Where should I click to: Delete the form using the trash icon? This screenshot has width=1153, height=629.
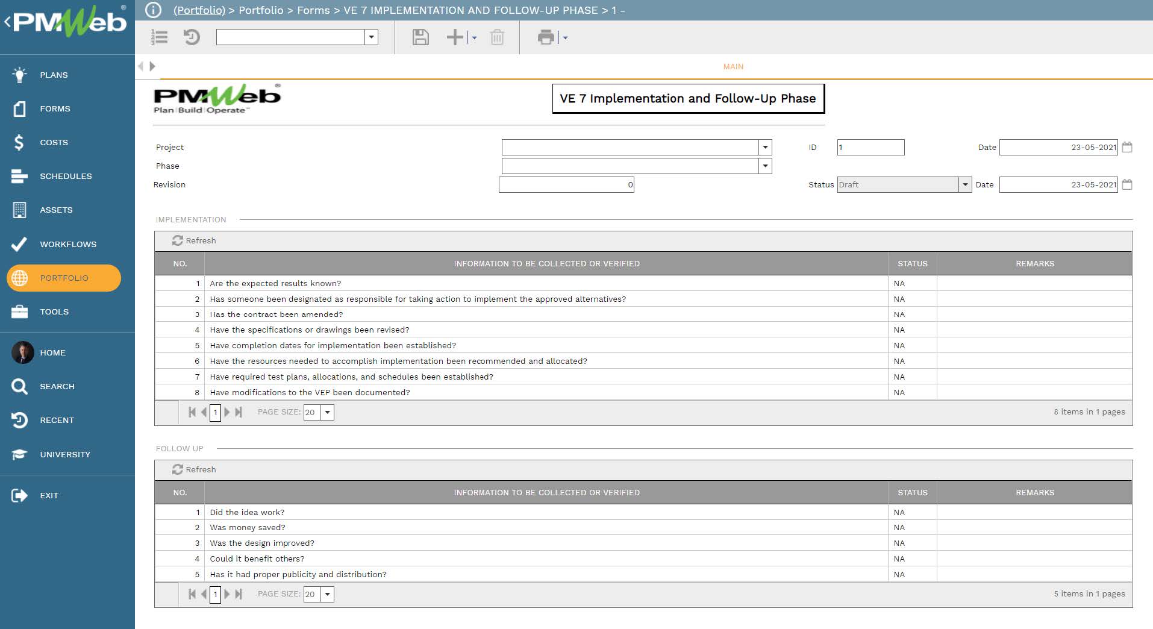coord(496,37)
